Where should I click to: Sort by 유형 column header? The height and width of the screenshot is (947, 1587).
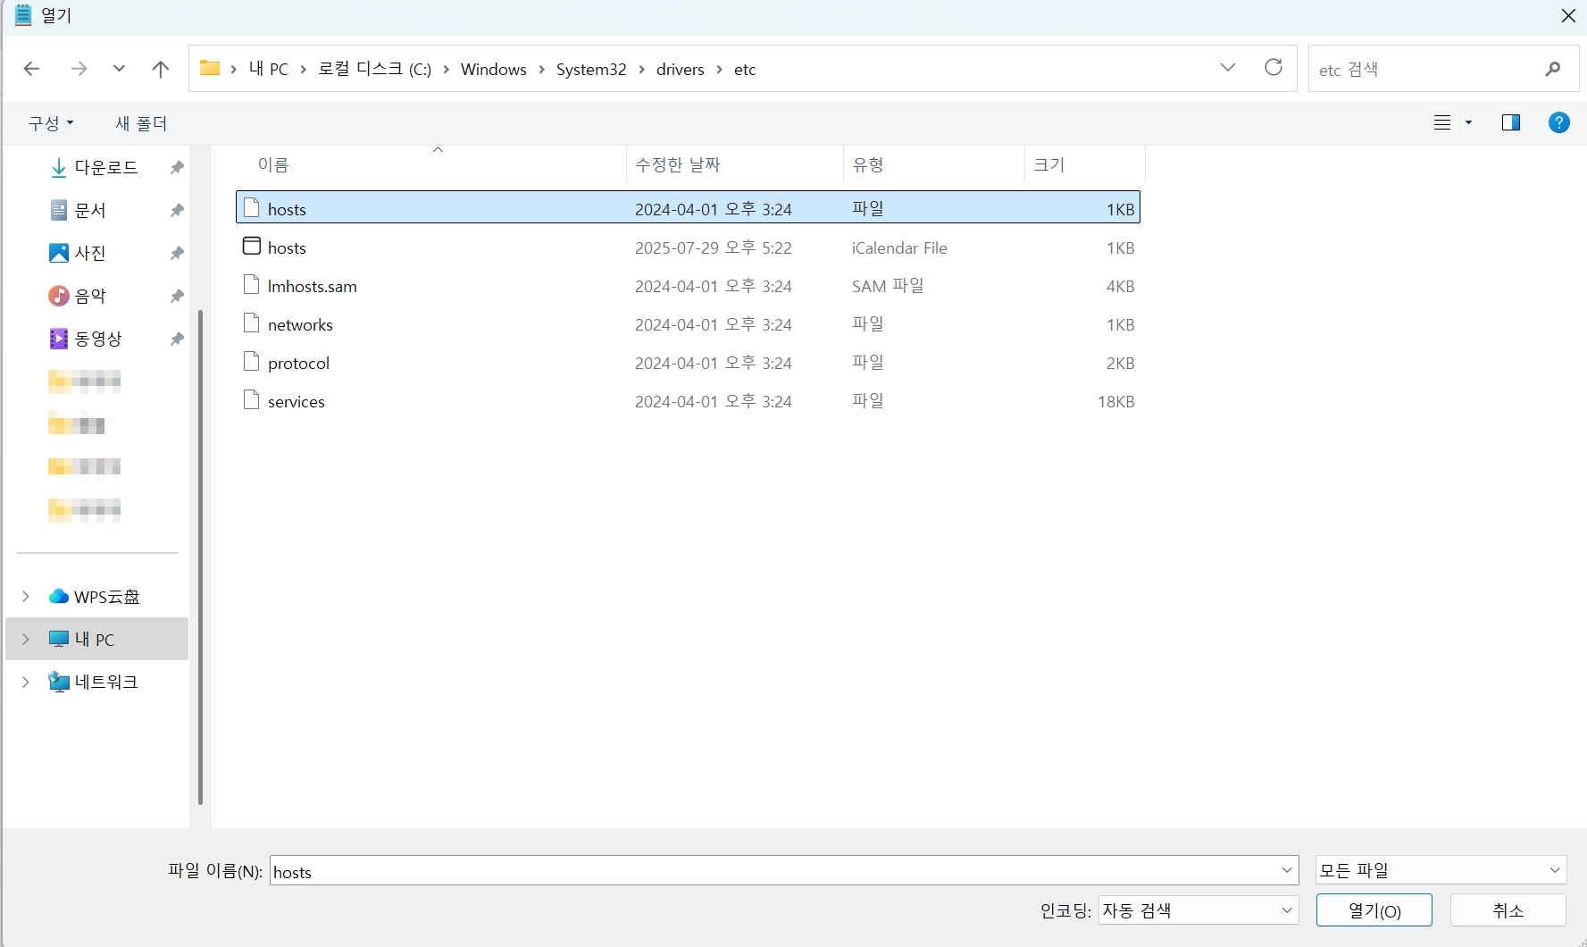(x=868, y=164)
